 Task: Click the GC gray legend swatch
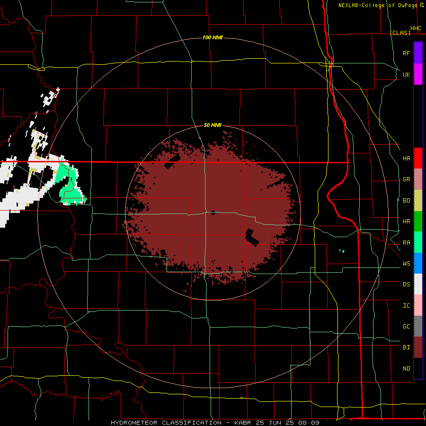click(x=418, y=326)
